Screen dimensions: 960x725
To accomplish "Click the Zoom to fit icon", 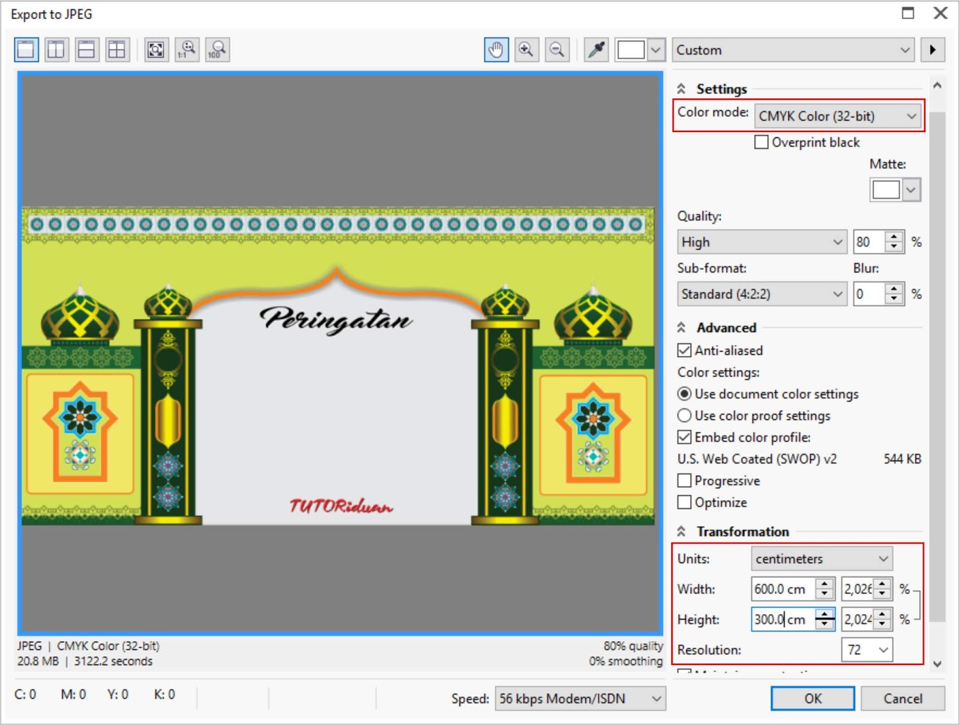I will click(157, 51).
